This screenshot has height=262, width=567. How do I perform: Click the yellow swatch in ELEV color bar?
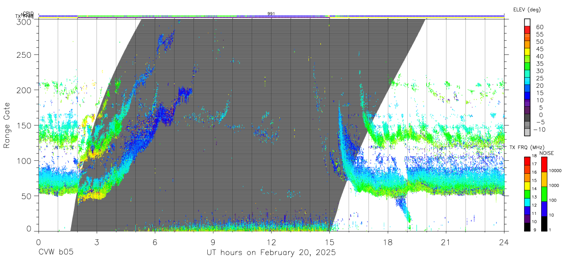click(527, 52)
